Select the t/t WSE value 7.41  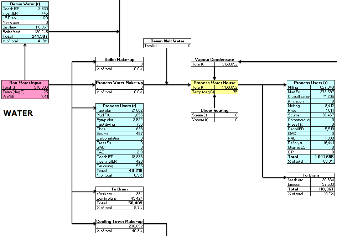pyautogui.click(x=37, y=96)
